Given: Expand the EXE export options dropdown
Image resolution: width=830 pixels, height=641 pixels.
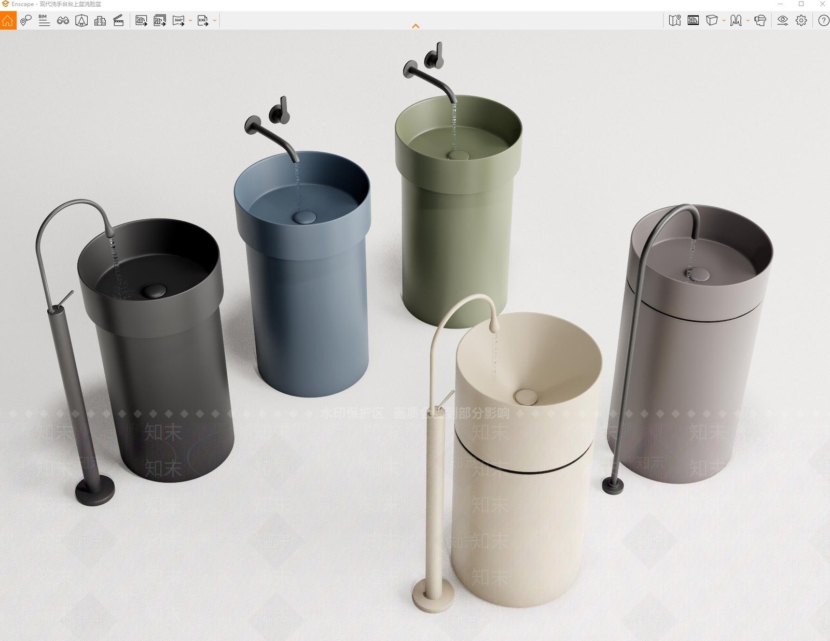Looking at the screenshot, I should tap(214, 21).
